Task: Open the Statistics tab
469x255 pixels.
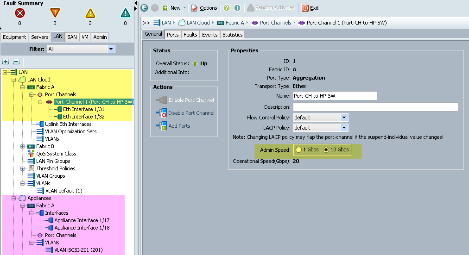Action: [x=232, y=35]
